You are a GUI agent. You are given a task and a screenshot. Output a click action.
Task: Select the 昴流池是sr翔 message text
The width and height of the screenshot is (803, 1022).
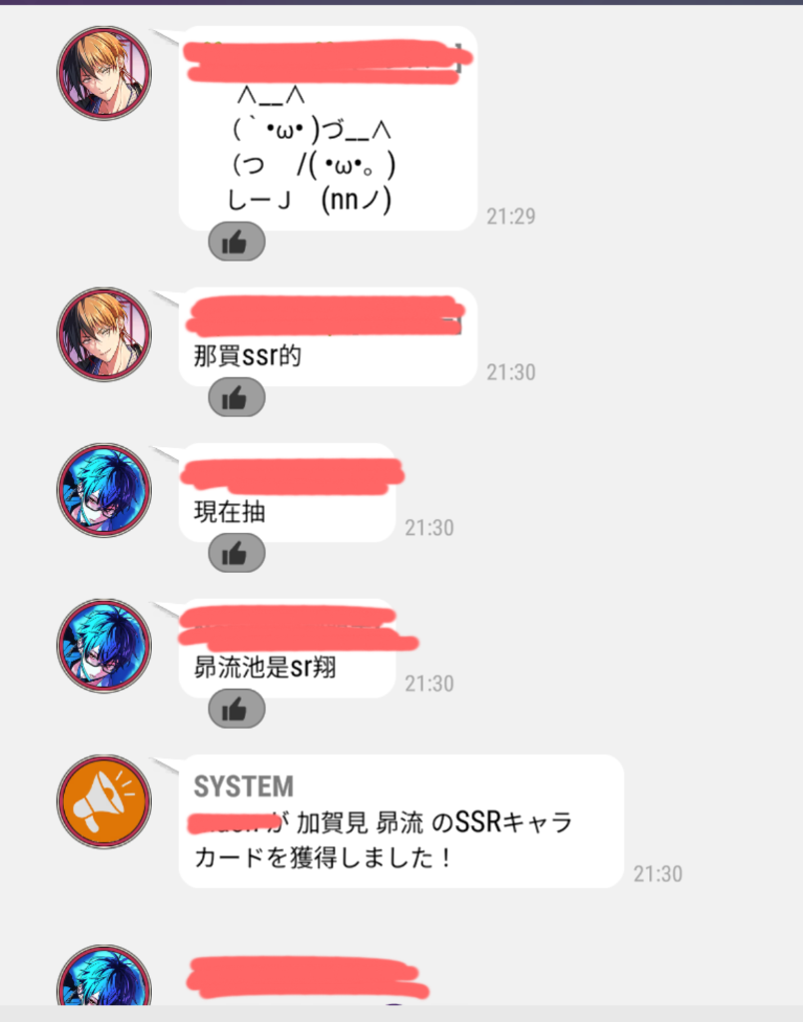pyautogui.click(x=265, y=668)
